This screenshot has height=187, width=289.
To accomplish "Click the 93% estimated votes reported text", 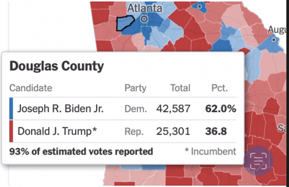I will pyautogui.click(x=81, y=151).
